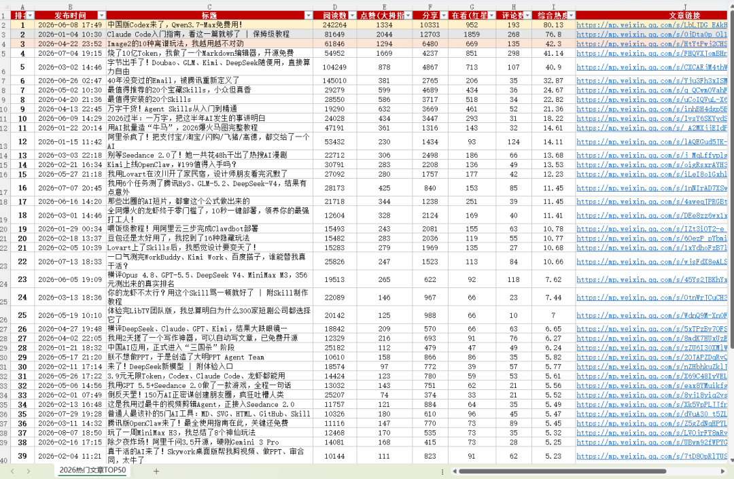The image size is (734, 479).
Task: Open the 阅读数 column filter dropdown
Action: (353, 16)
